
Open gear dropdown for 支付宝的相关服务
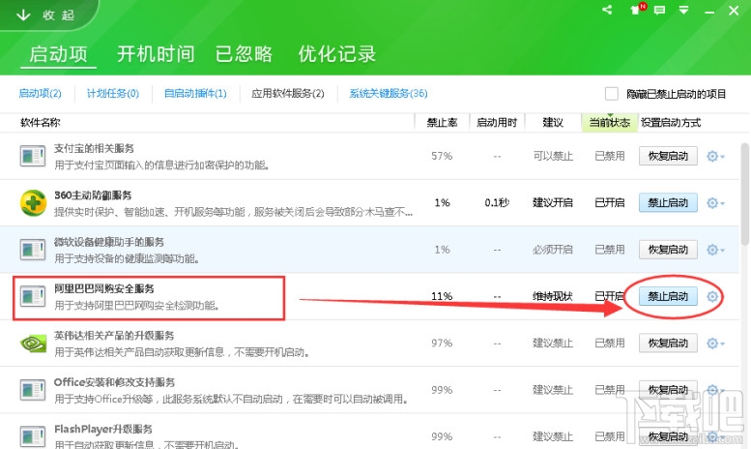coord(715,156)
